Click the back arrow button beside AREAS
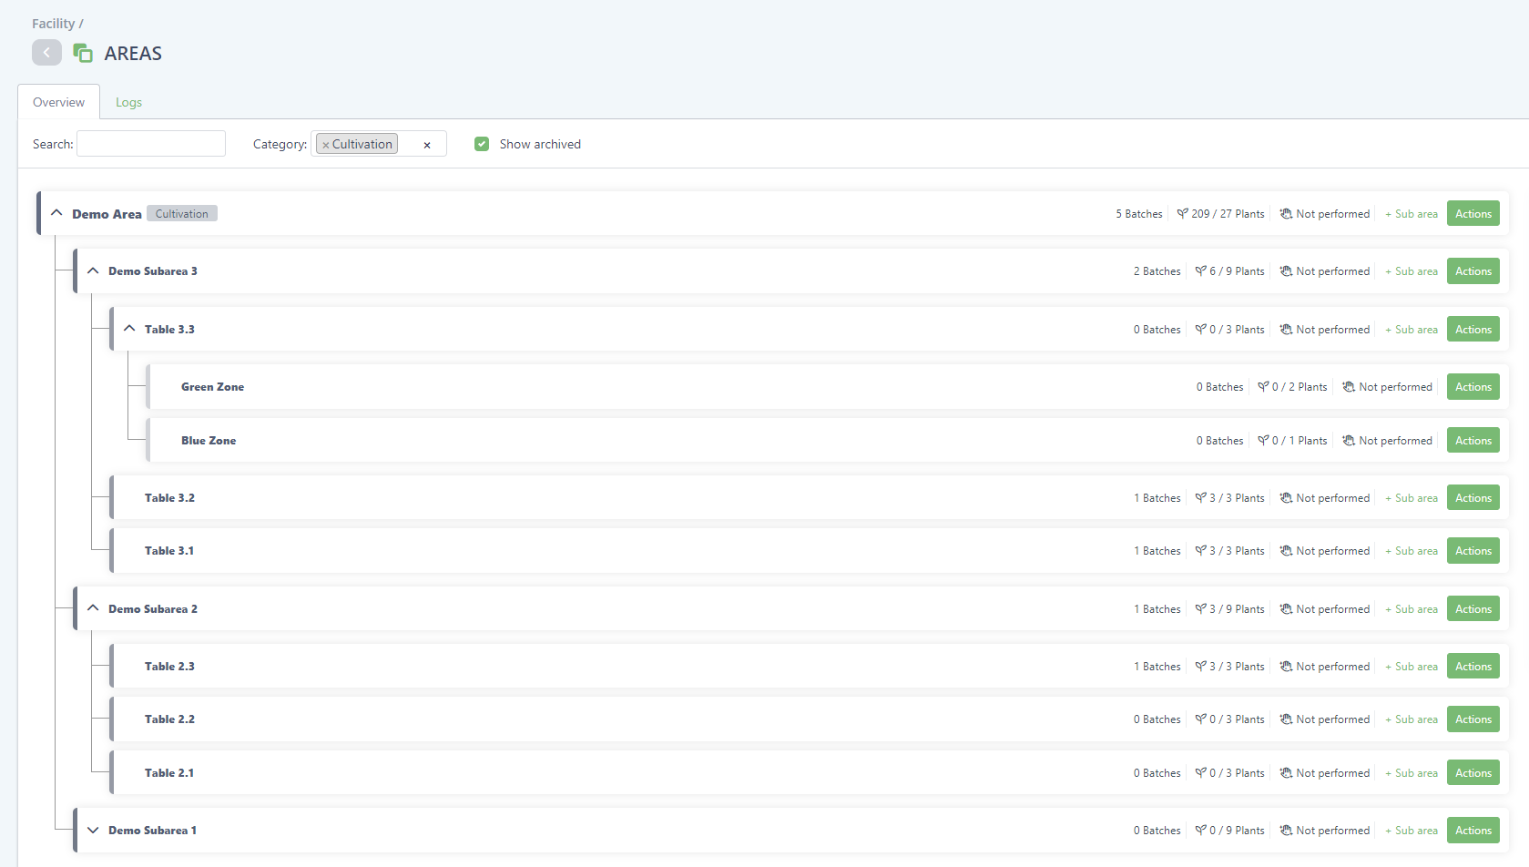The image size is (1529, 867). [46, 53]
